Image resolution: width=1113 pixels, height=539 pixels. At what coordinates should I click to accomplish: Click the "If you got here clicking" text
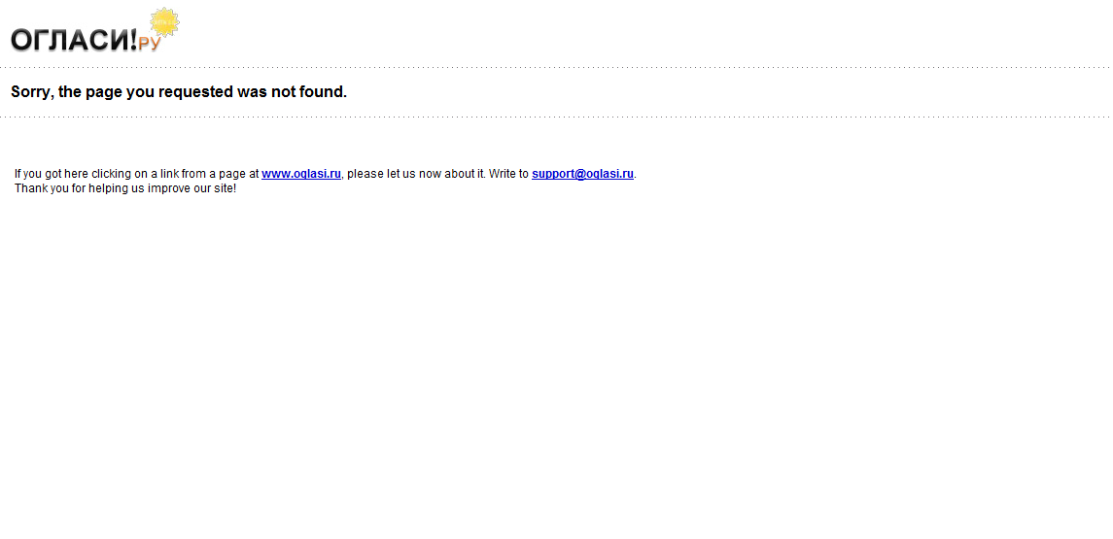click(x=73, y=174)
